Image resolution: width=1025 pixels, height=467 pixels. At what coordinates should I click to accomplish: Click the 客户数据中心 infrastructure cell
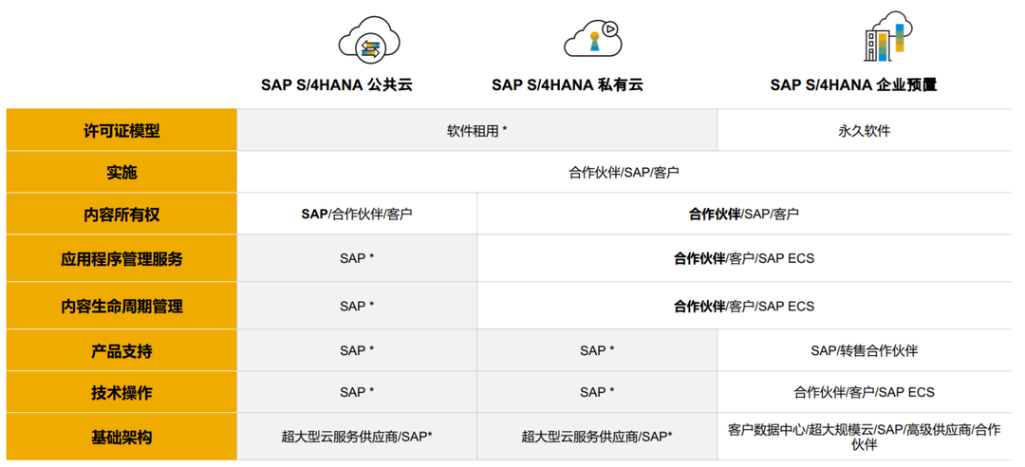[x=864, y=437]
